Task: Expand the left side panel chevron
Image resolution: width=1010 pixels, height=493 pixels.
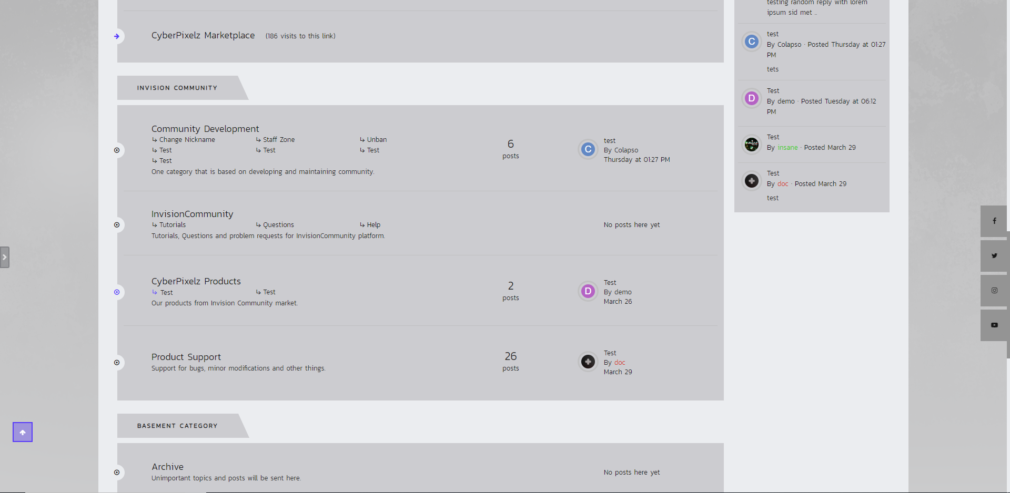Action: tap(5, 257)
